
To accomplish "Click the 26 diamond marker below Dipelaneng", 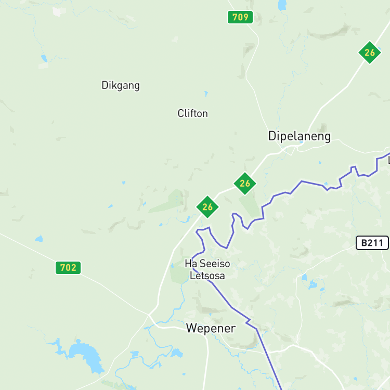I will tap(245, 184).
